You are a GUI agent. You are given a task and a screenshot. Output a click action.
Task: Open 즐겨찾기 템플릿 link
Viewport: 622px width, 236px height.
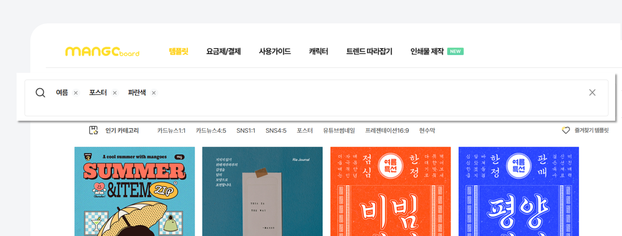(592, 130)
